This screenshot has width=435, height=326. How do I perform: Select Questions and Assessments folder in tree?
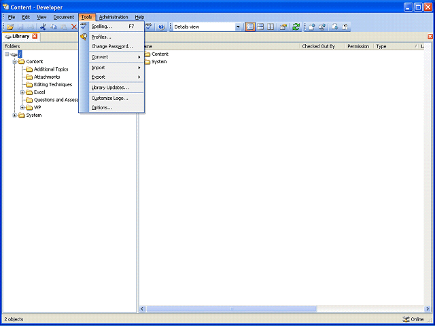tap(56, 100)
